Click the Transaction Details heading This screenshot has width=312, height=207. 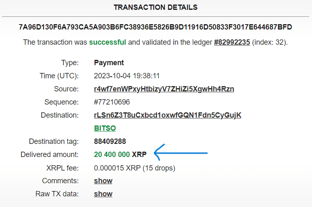156,7
